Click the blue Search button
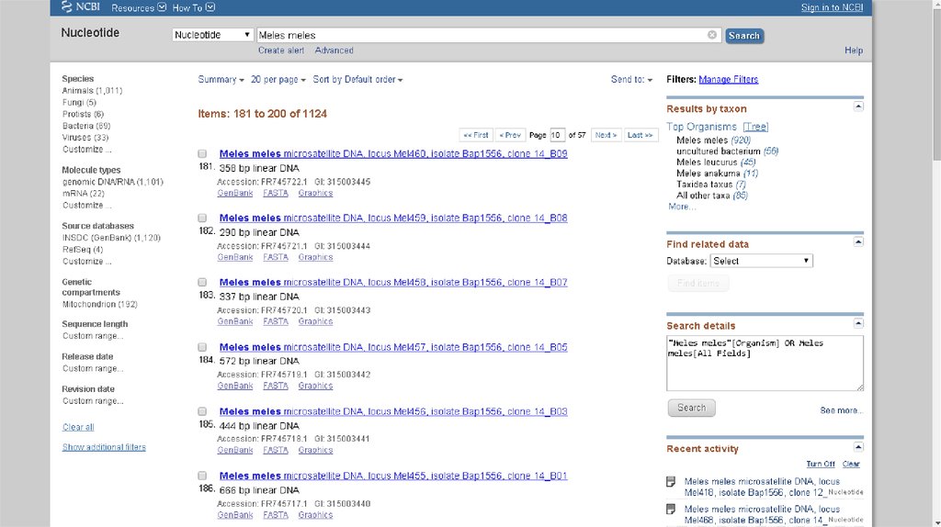The width and height of the screenshot is (941, 527). click(743, 36)
